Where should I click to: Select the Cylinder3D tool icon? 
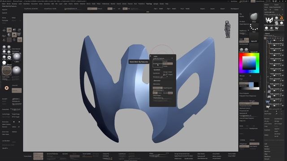pyautogui.click(x=277, y=23)
